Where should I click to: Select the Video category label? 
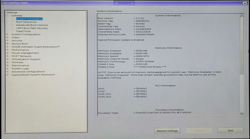[15, 37]
